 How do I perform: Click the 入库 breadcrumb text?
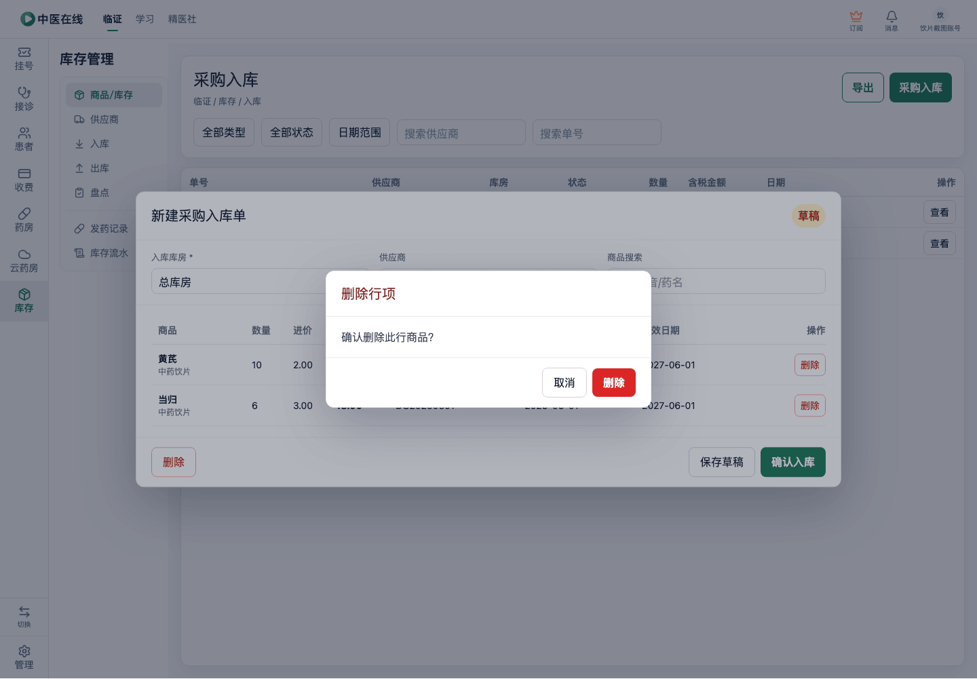click(252, 101)
